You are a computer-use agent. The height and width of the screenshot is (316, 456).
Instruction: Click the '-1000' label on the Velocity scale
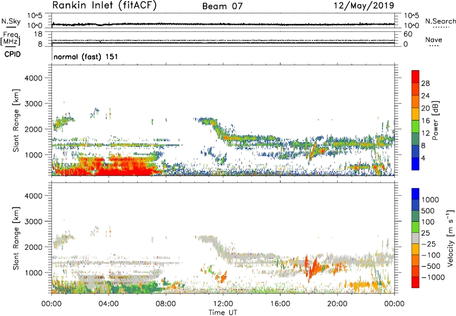433,277
